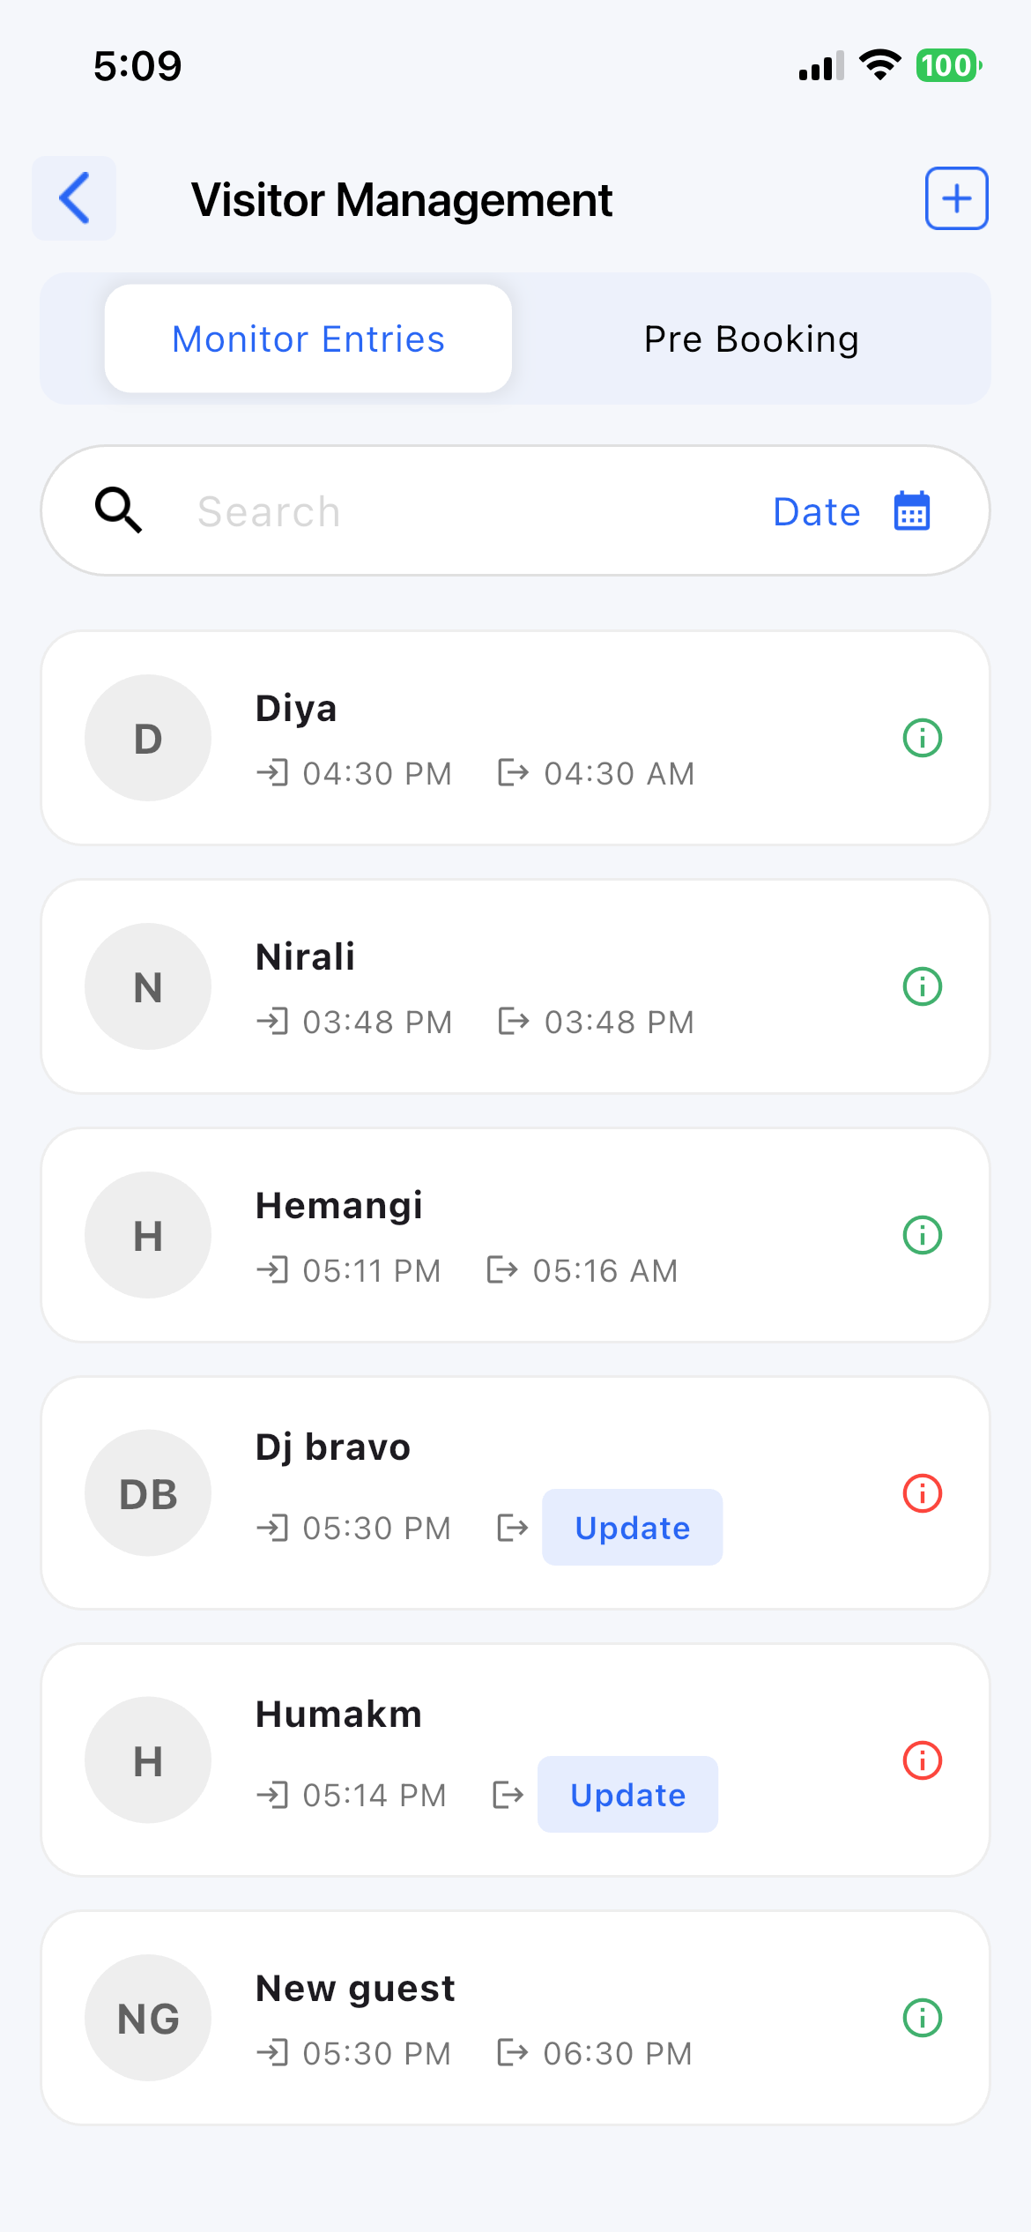Tap the DB avatar for Dj bravo
This screenshot has height=2232, width=1031.
148,1493
